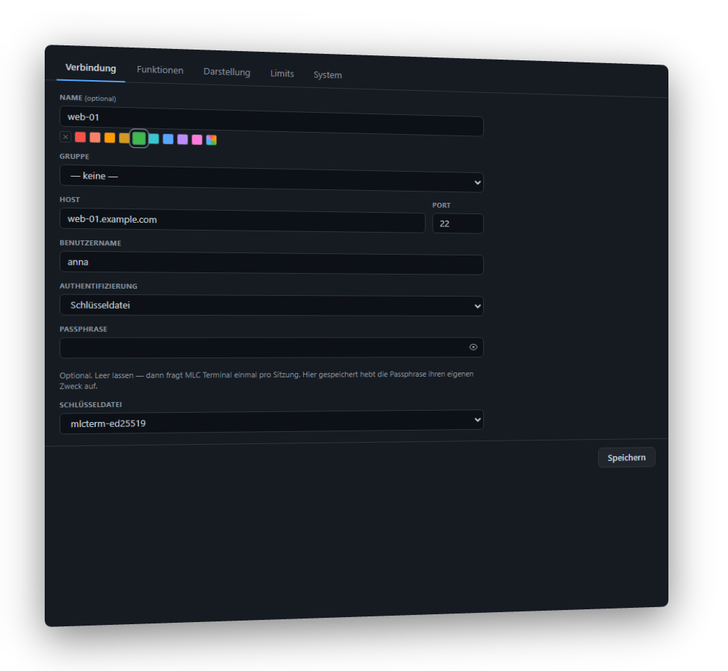Set the blue color swatch
728x671 pixels.
coord(168,139)
